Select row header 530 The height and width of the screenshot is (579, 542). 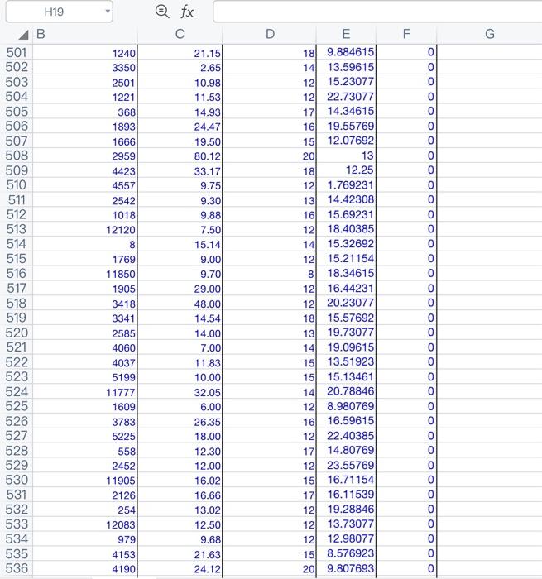point(17,480)
